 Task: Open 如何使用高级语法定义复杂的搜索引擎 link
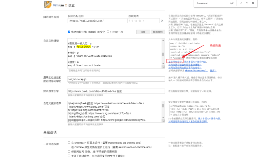pos(188,122)
